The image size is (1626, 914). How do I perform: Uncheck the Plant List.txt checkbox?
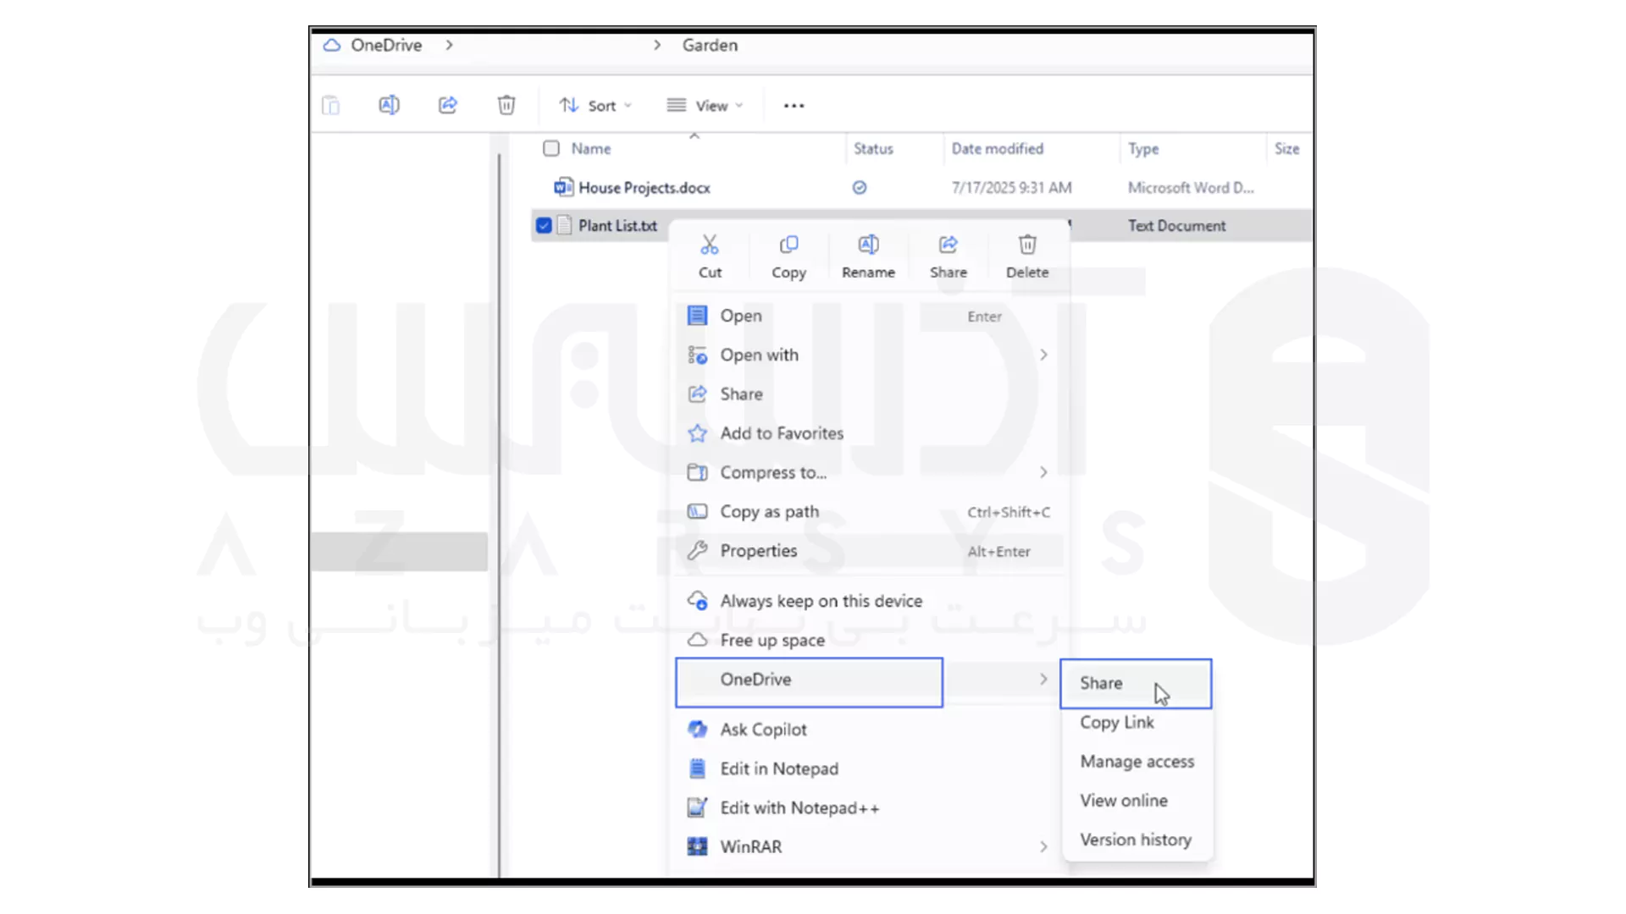click(x=545, y=225)
